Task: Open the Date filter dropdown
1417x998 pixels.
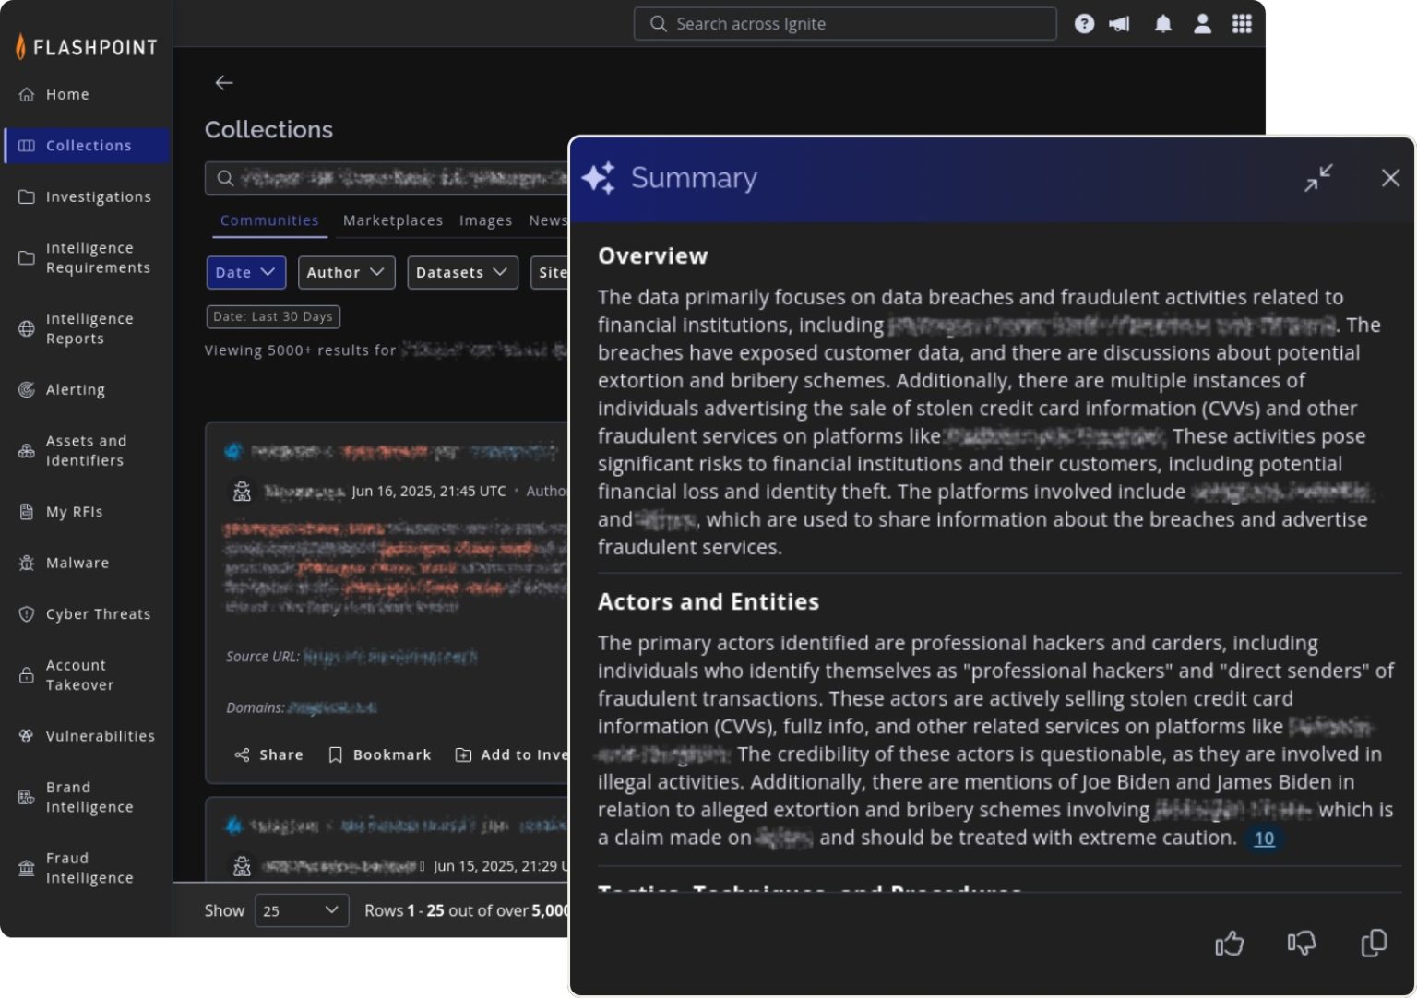Action: coord(245,272)
